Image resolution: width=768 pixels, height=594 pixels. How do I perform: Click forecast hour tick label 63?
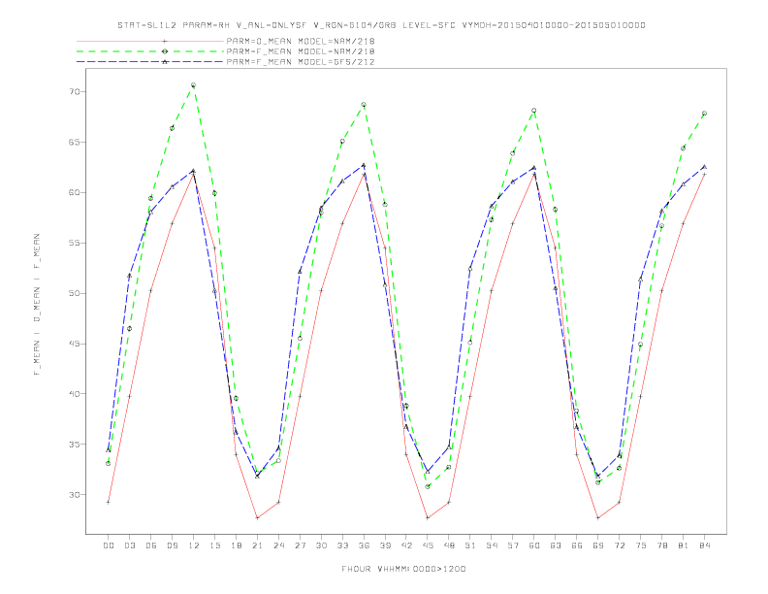[x=556, y=545]
